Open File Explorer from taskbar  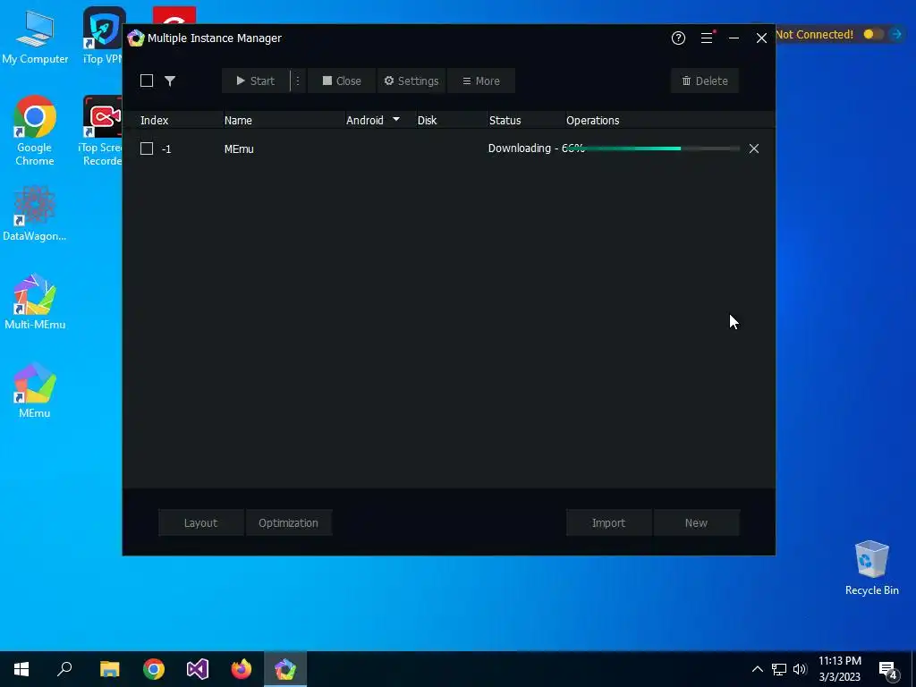click(x=110, y=669)
